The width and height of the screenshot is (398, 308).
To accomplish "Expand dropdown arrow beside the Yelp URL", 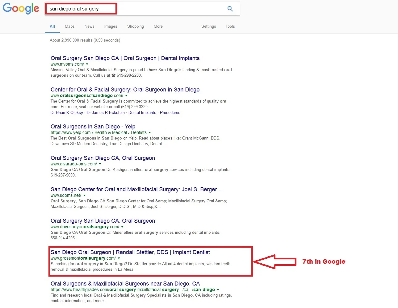I will [150, 133].
